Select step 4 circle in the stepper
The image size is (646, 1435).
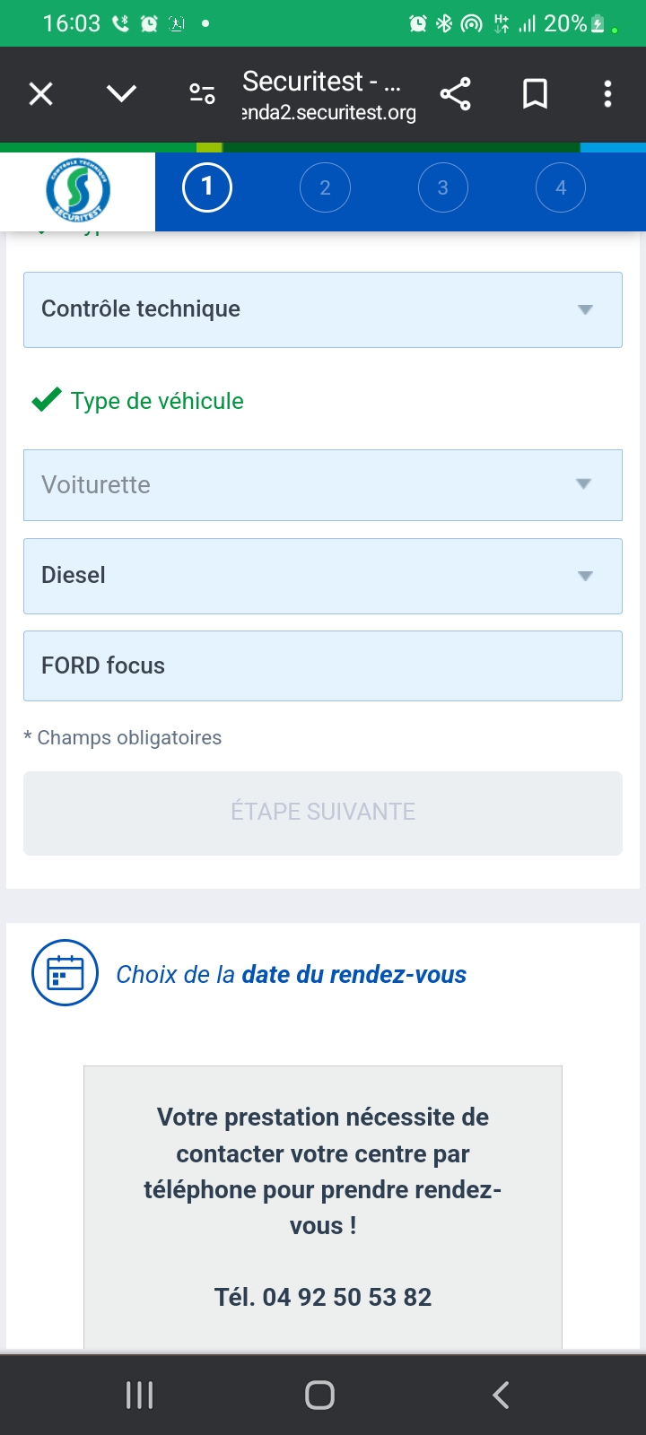[561, 187]
